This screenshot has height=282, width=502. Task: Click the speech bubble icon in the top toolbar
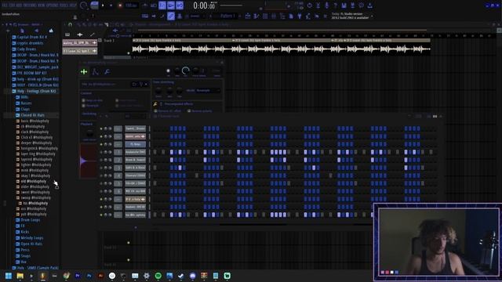point(361,5)
